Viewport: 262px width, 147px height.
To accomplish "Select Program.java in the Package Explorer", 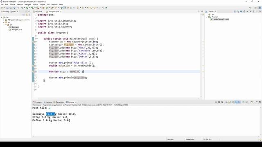I will coord(17,30).
